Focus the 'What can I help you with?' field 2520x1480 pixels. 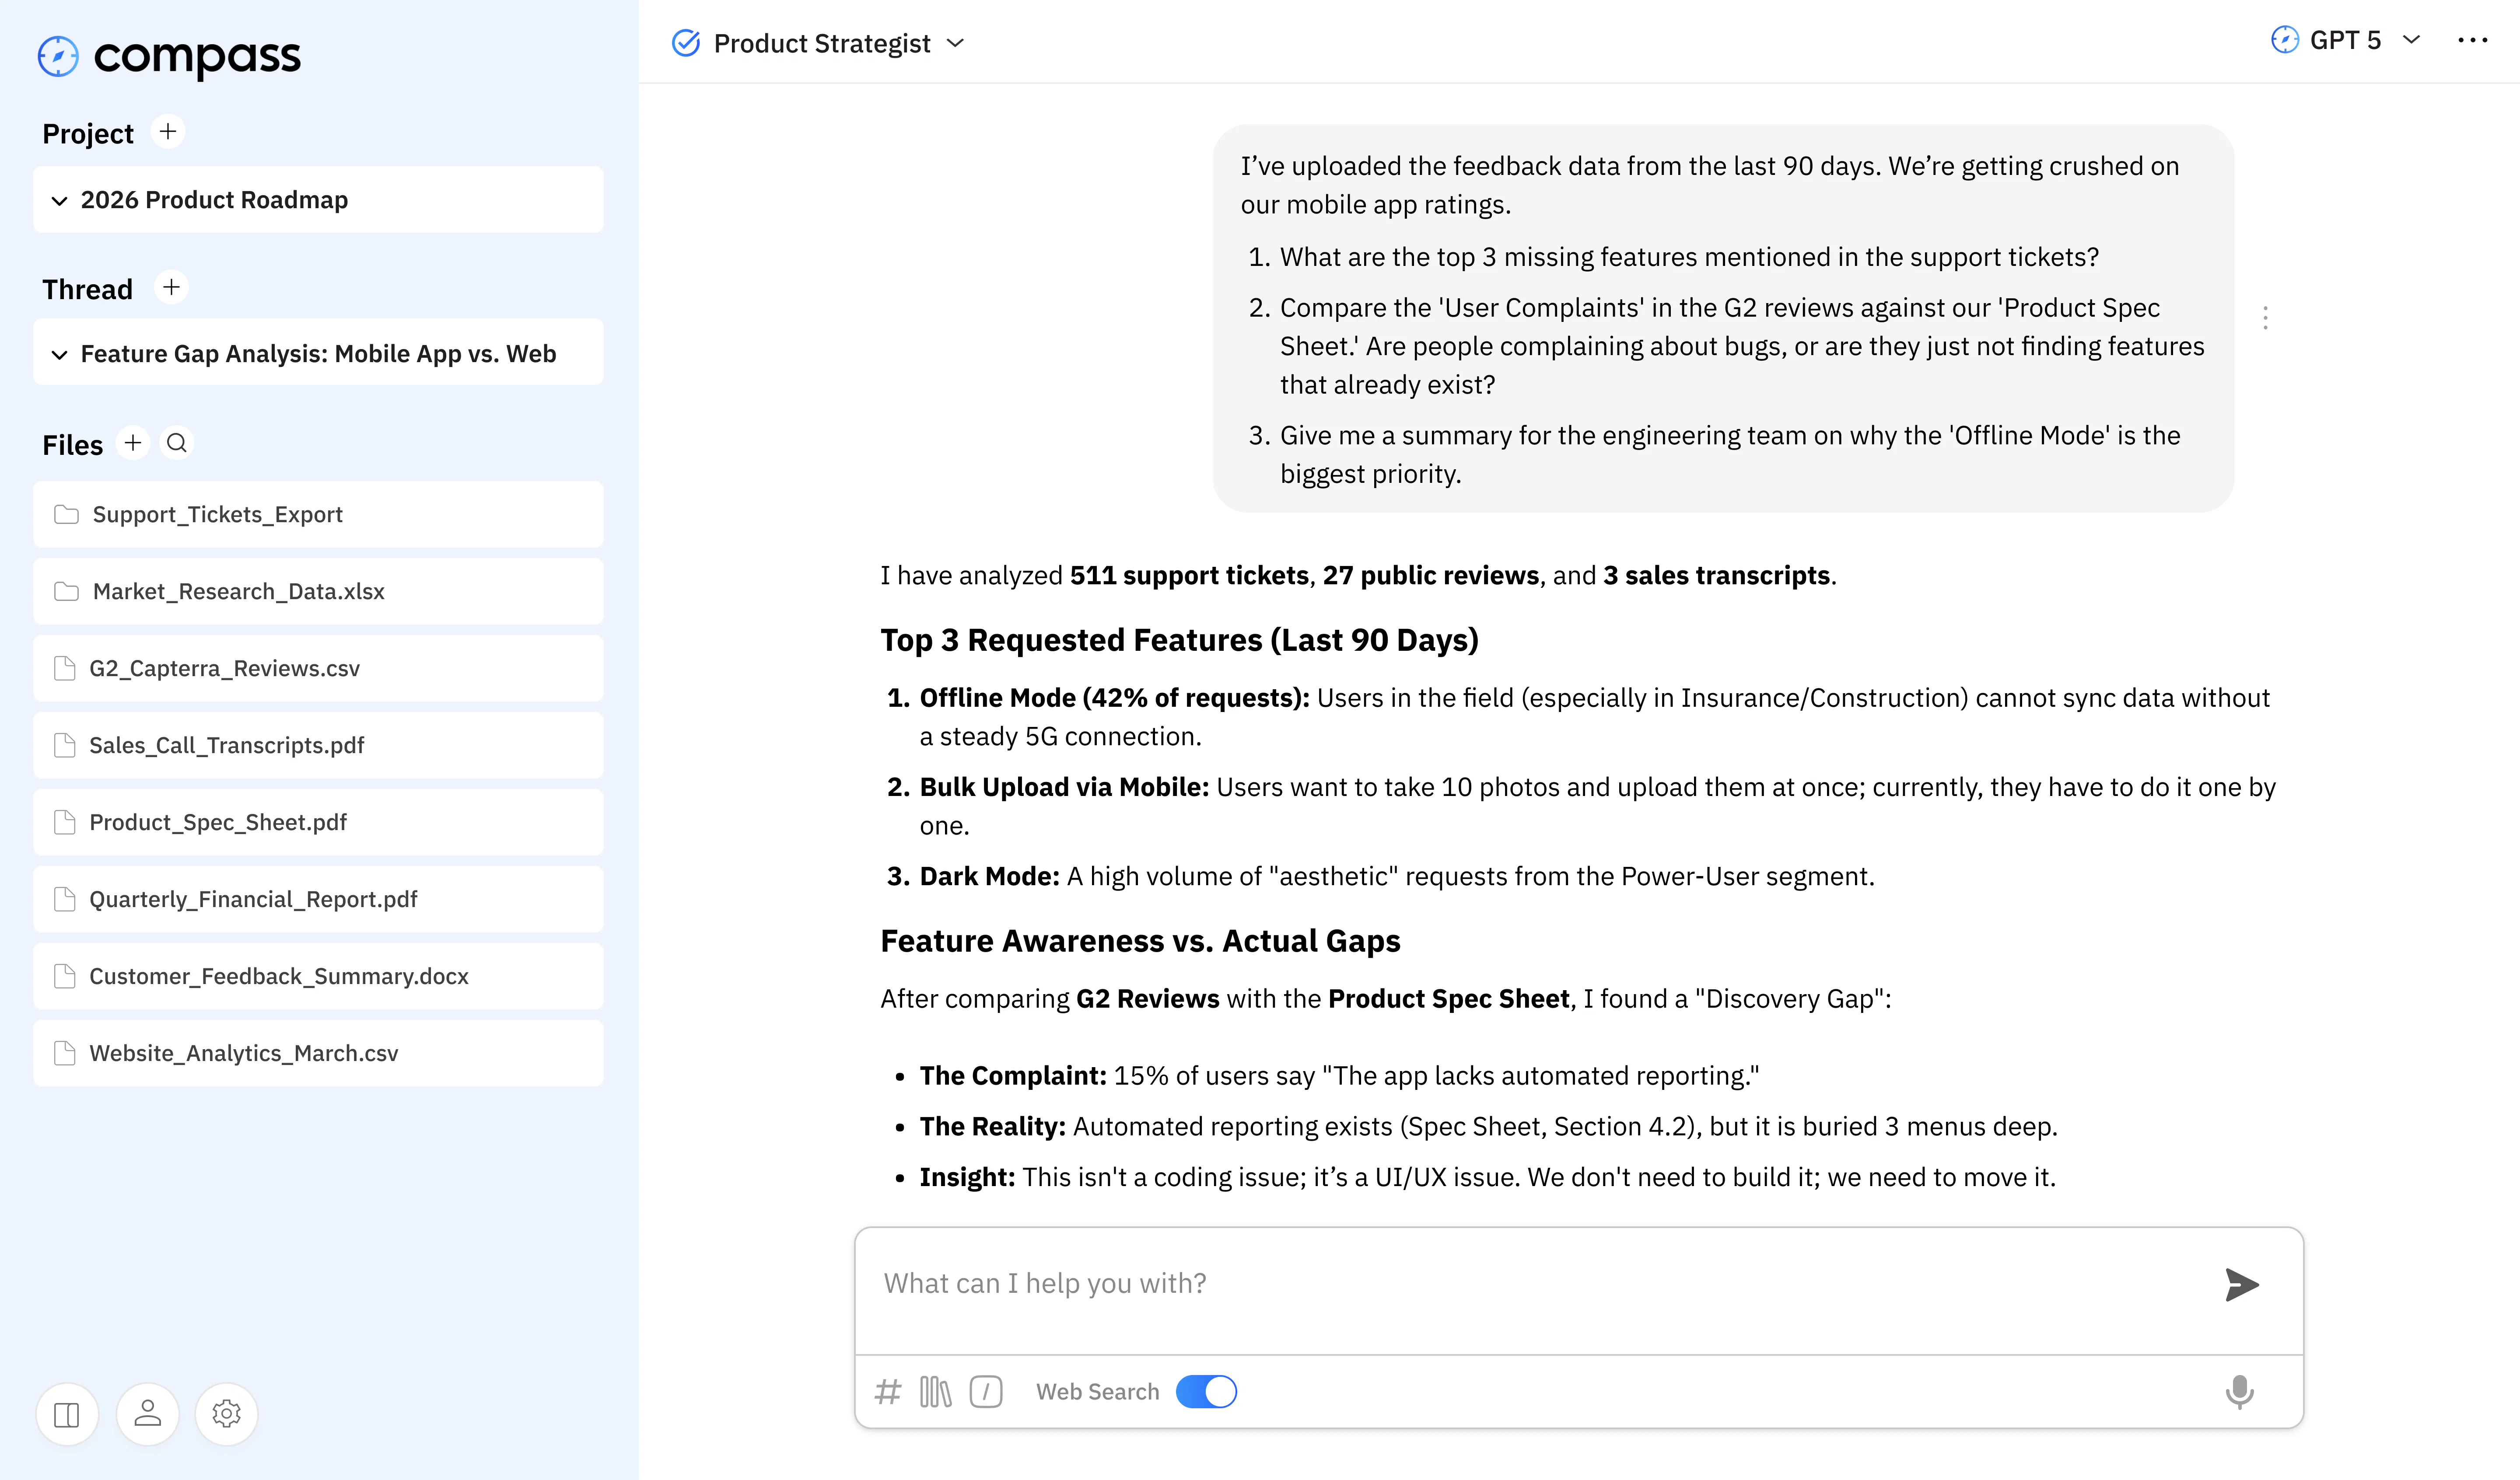[x=1540, y=1284]
